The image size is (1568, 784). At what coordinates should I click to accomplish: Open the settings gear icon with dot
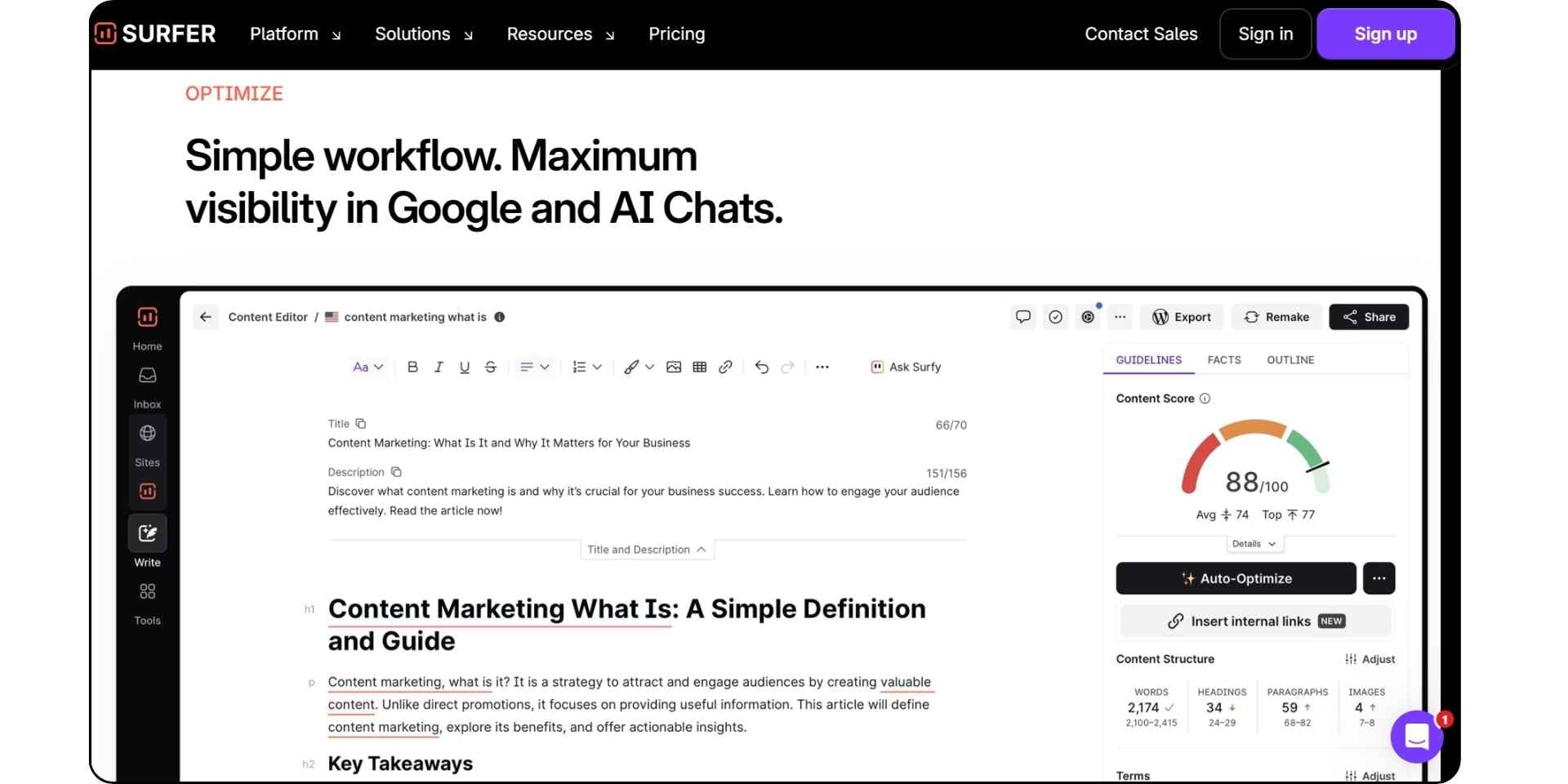1088,317
